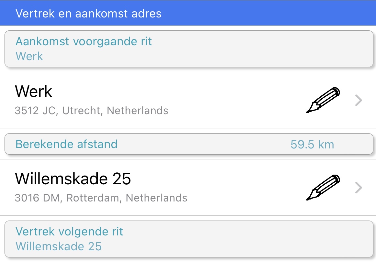Image resolution: width=376 pixels, height=271 pixels.
Task: Tap the Vertrek volgende rit title text
Action: click(69, 232)
